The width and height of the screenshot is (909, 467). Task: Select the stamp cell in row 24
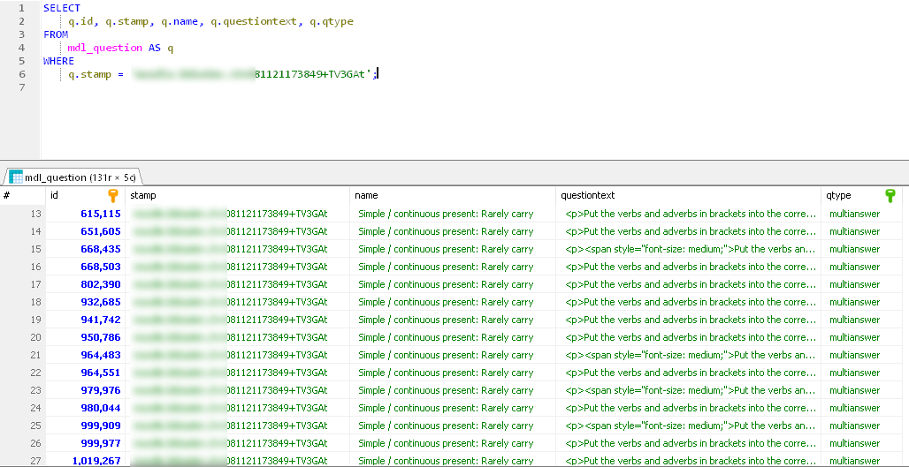click(238, 408)
